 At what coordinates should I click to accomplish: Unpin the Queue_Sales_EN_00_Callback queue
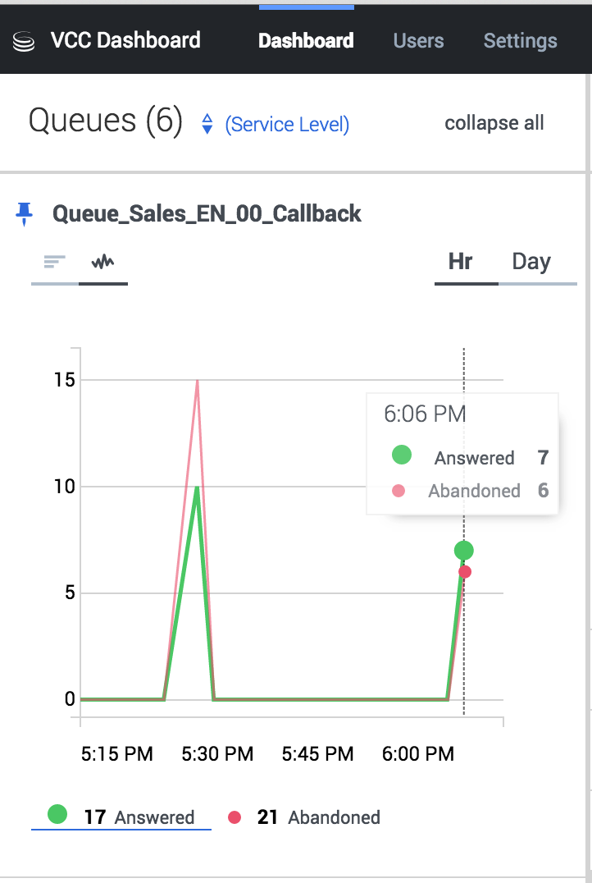click(25, 214)
